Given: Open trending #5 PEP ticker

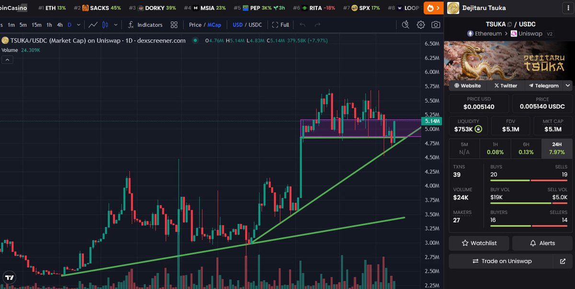Looking at the screenshot, I should click(x=259, y=8).
